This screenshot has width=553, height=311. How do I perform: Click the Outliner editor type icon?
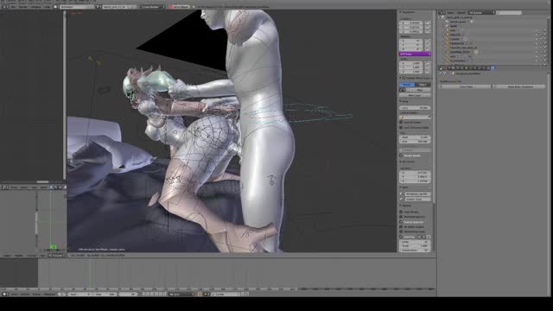441,13
